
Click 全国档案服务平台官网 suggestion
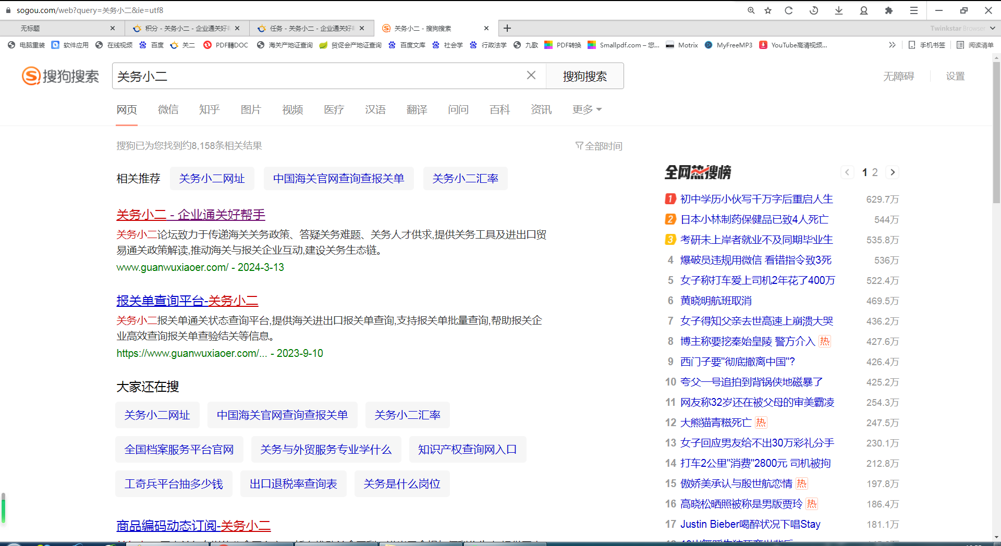click(179, 450)
